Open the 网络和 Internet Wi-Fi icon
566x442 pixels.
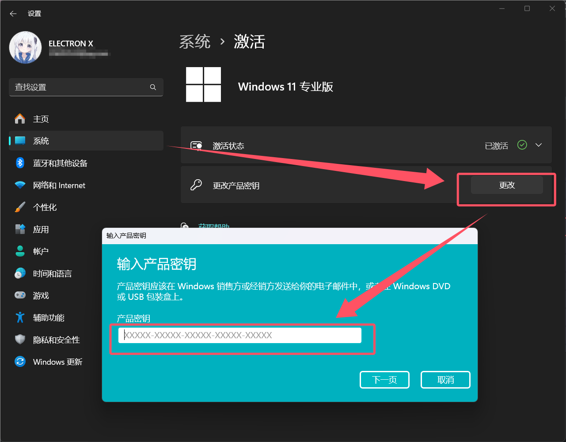pyautogui.click(x=20, y=185)
